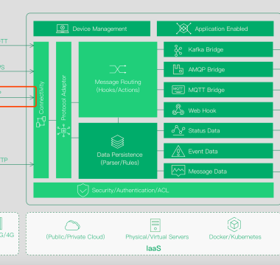Click the Docker/Kubernetes cube icon
Screen dimensions: 280x265
234,225
